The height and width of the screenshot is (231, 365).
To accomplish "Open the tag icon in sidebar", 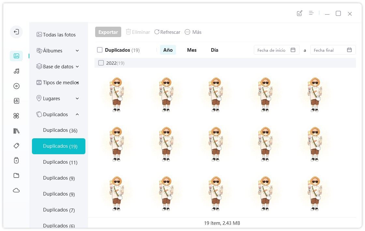I will tap(16, 146).
